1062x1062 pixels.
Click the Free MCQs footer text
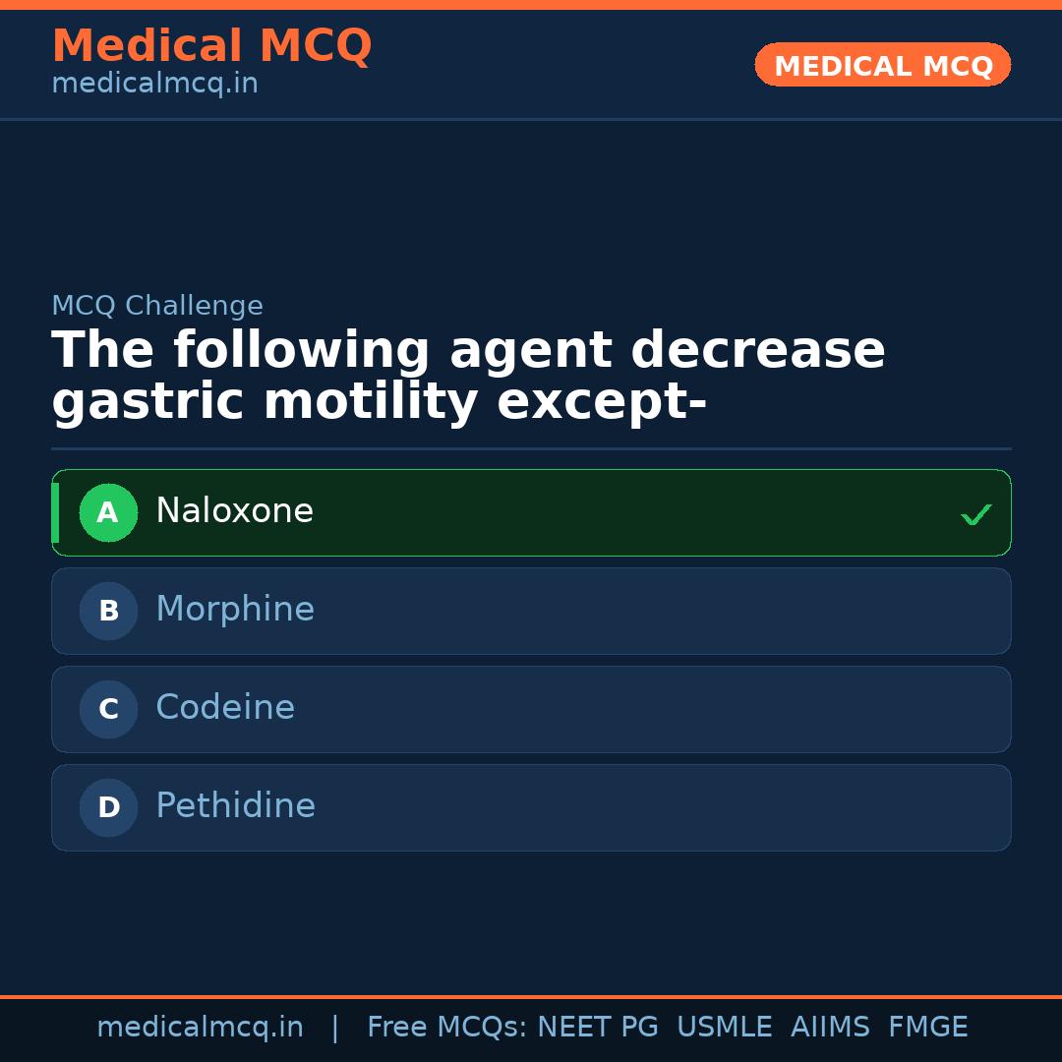tap(446, 1028)
